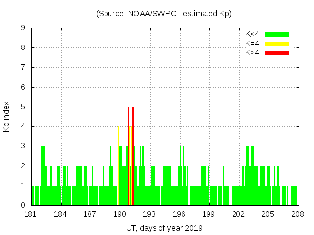Click the red K>4 legend swatch
Viewport: 314px width, 235px height.
pos(277,53)
